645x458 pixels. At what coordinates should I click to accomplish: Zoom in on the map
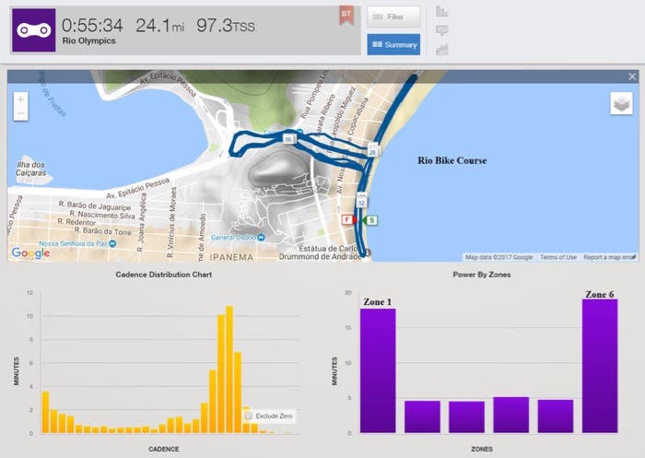tap(20, 99)
